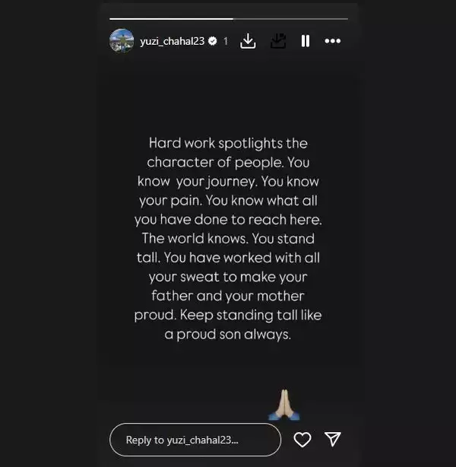
Task: Tap the last line 'a proud son always.'
Action: 228,335
